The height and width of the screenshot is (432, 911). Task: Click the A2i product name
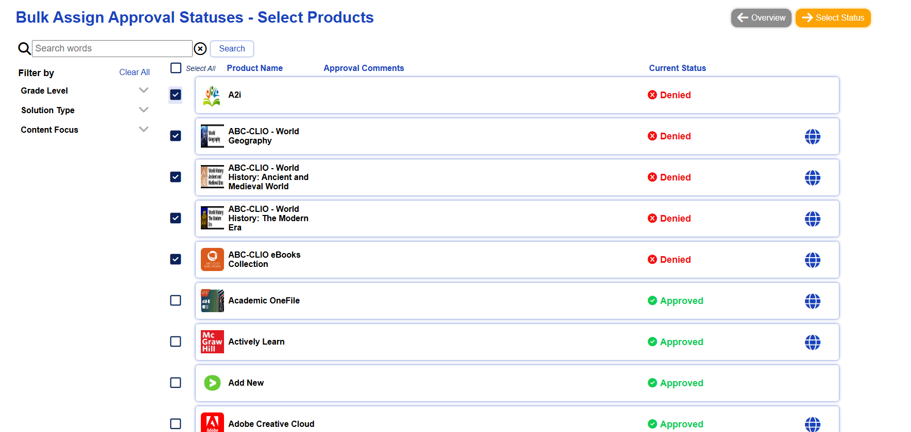coord(235,95)
